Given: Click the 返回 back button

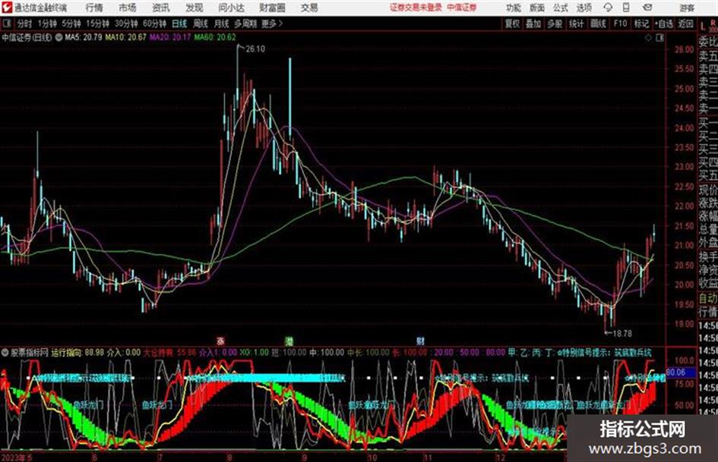Looking at the screenshot, I should [x=685, y=24].
